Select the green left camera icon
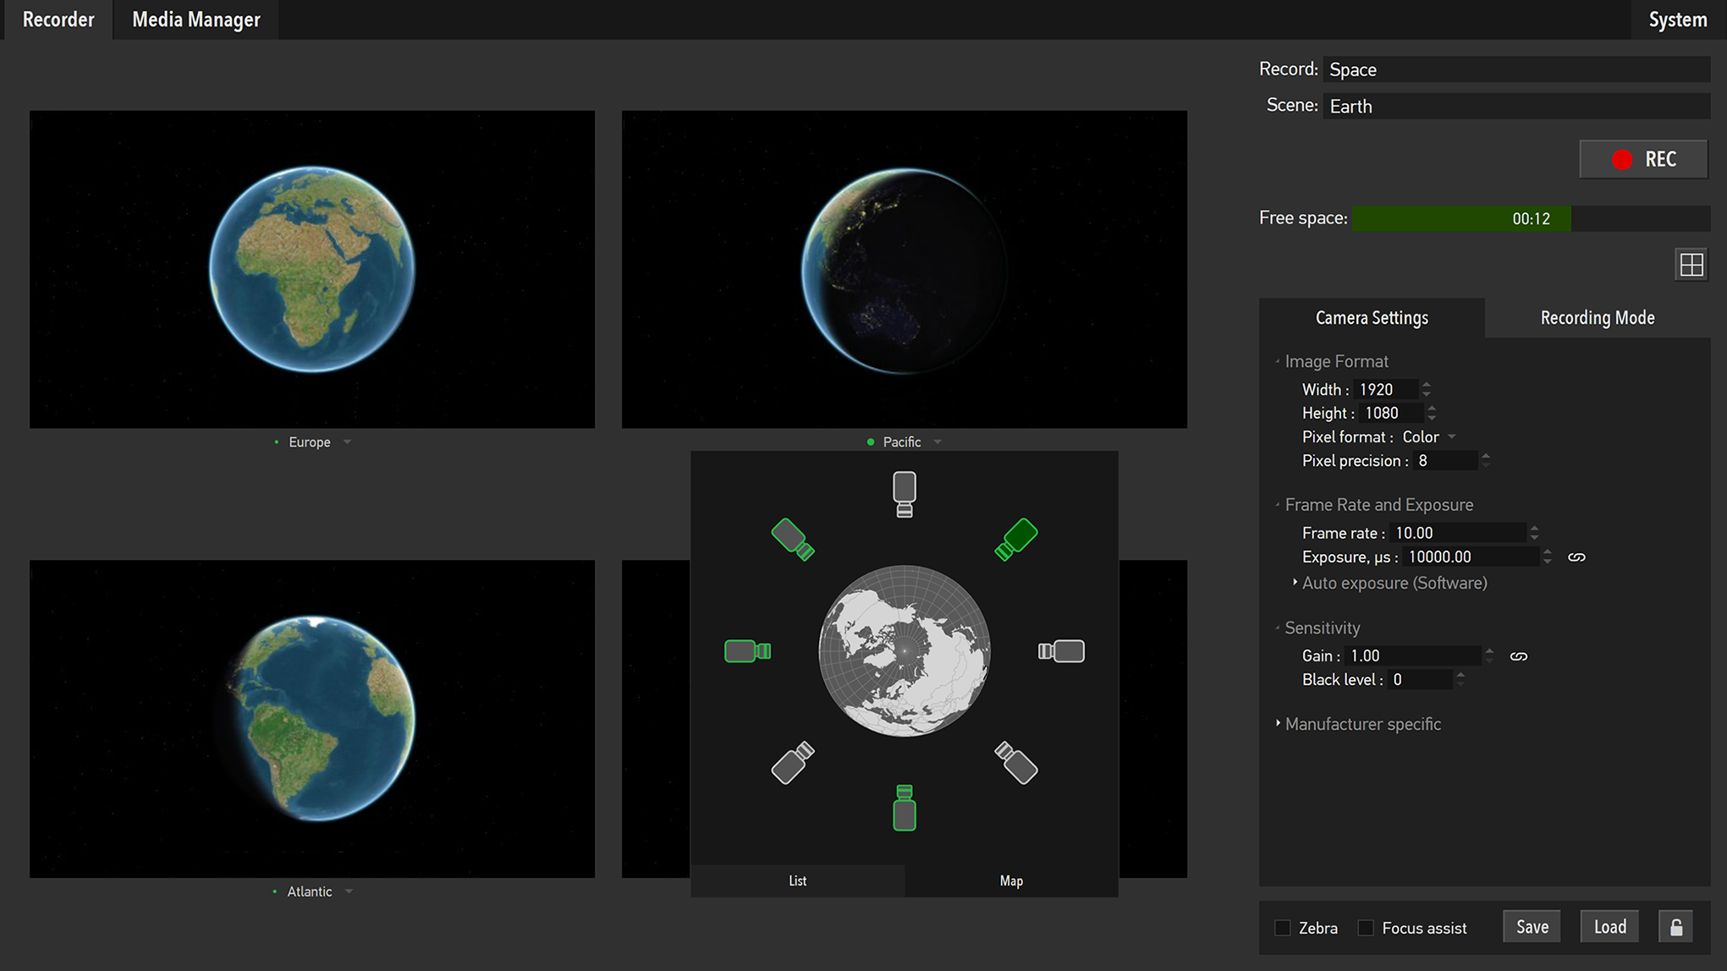Viewport: 1727px width, 971px height. pyautogui.click(x=747, y=650)
